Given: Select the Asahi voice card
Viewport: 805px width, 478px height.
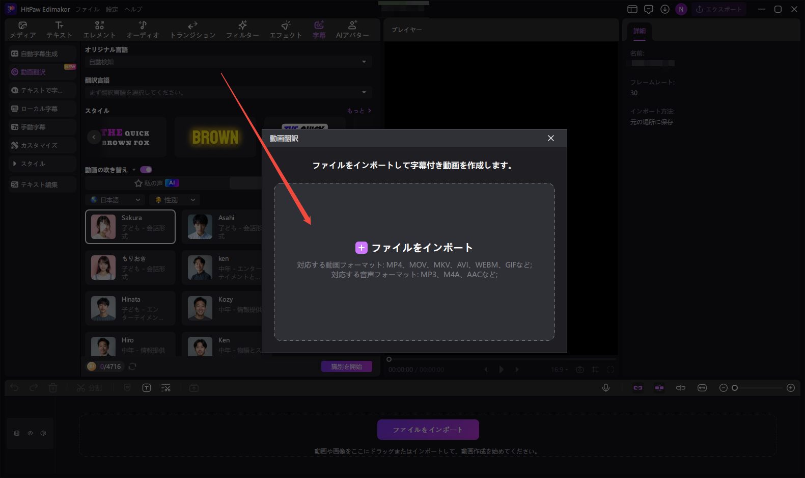Looking at the screenshot, I should (222, 227).
